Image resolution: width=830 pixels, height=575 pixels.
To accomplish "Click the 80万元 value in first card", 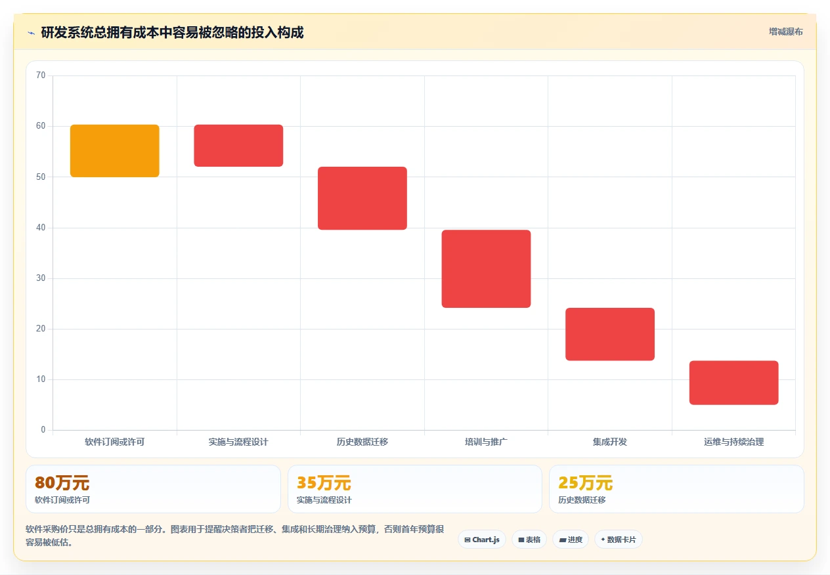I will [x=62, y=483].
